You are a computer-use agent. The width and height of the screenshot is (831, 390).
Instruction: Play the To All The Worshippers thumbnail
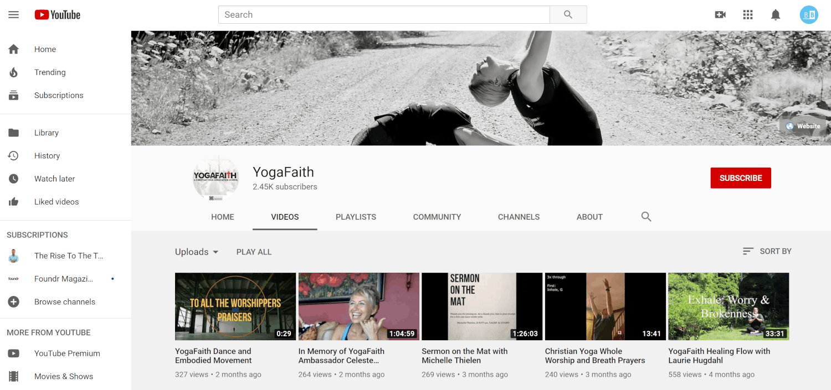[235, 306]
